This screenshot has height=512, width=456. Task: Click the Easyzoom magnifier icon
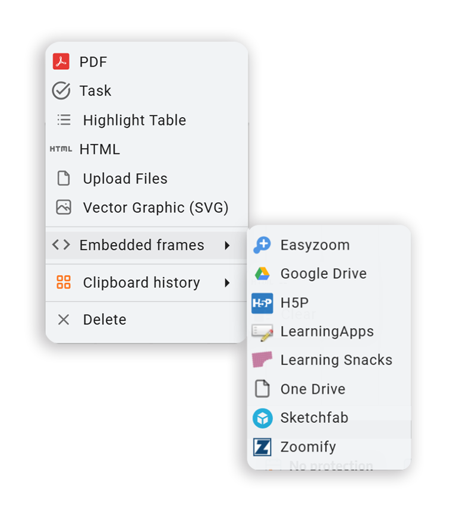(262, 244)
